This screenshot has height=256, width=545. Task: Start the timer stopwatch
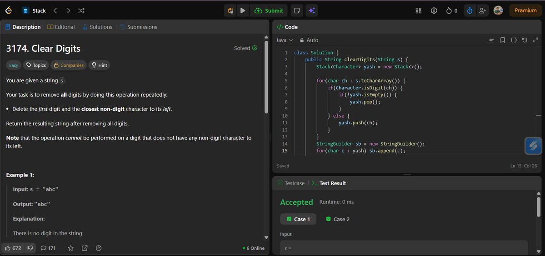(x=470, y=11)
